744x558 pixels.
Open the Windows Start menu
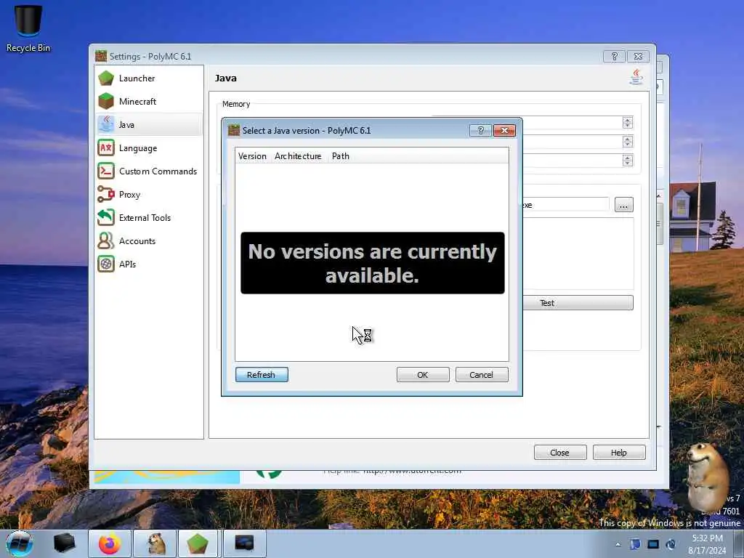click(x=20, y=543)
